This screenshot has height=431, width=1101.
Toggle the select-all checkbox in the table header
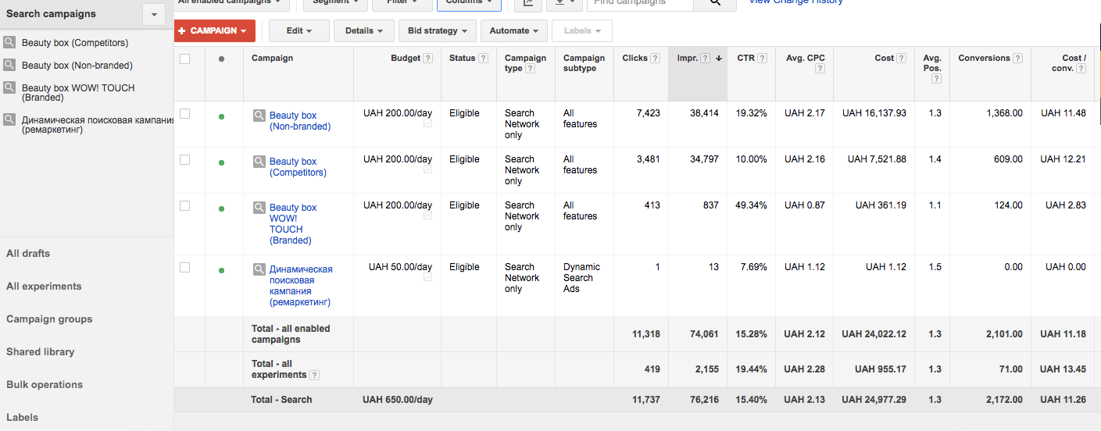point(185,59)
